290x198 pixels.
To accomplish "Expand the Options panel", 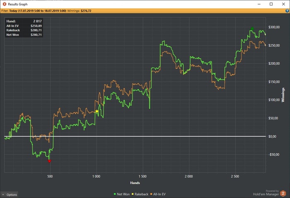I will pos(10,195).
